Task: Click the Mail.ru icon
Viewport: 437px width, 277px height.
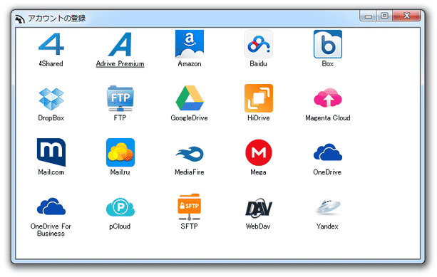Action: [120, 152]
